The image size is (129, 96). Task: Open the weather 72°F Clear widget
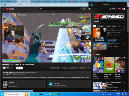pyautogui.click(x=107, y=94)
